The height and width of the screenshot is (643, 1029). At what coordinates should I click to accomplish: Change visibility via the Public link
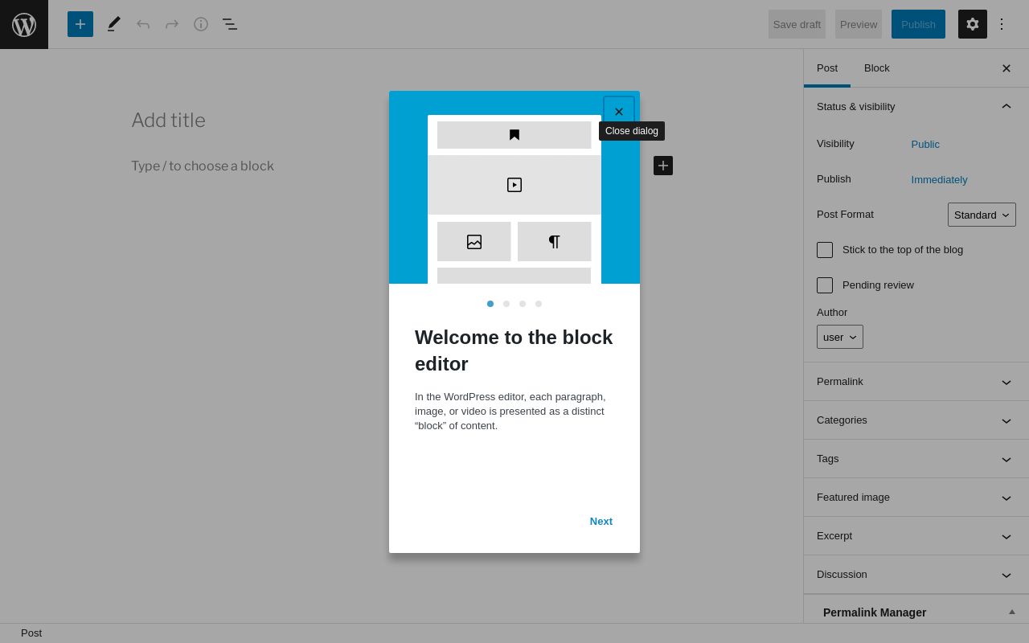coord(925,145)
